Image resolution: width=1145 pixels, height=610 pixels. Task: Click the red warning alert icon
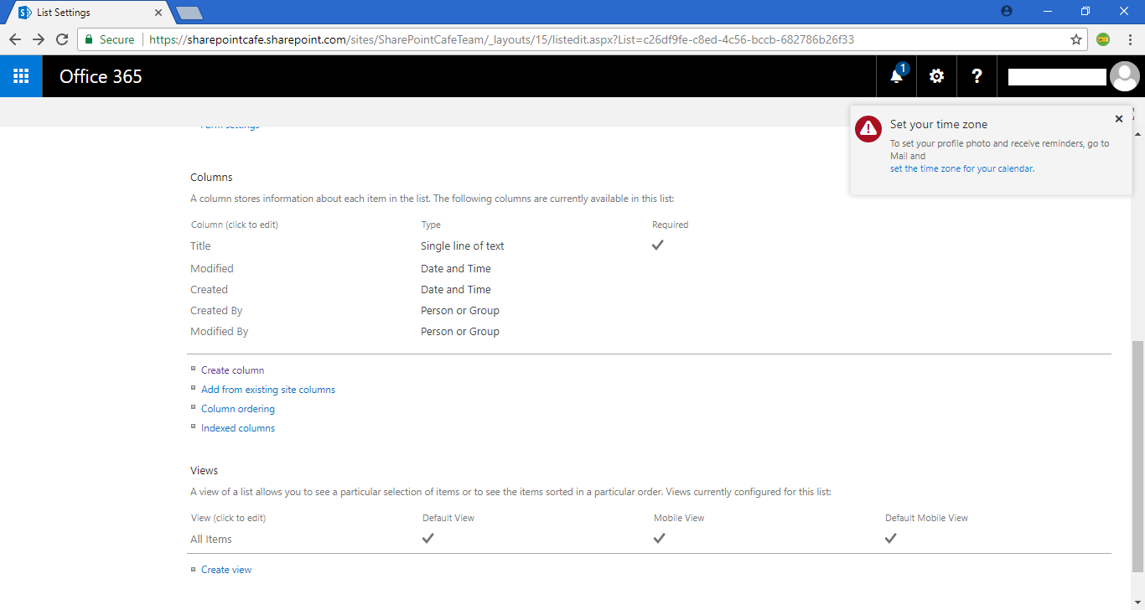[868, 128]
